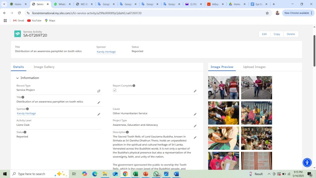
Task: Edit the Cause field with pencil icon
Action: (x=195, y=114)
